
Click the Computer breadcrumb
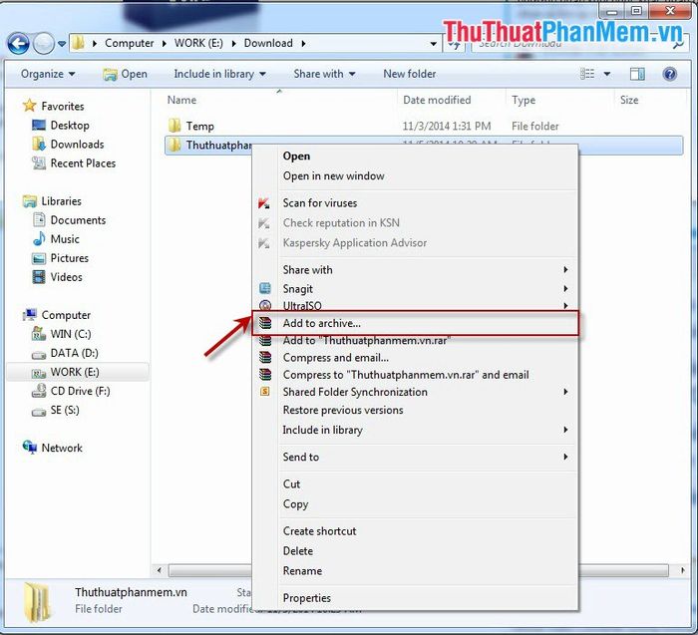coord(129,43)
